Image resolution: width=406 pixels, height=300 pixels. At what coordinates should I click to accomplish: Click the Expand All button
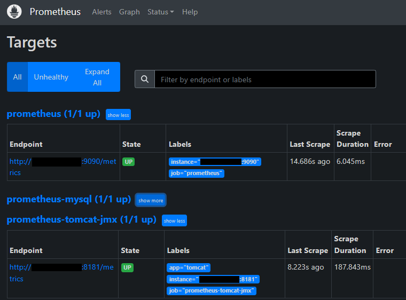[97, 77]
